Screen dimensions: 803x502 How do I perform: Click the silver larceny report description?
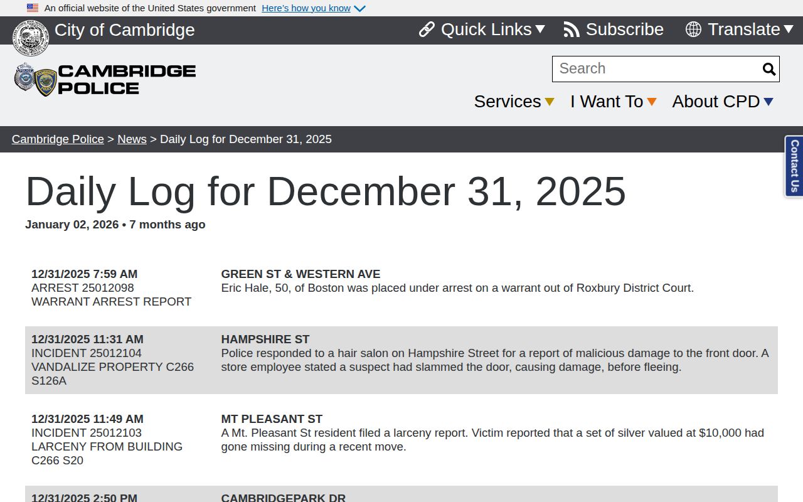[492, 440]
